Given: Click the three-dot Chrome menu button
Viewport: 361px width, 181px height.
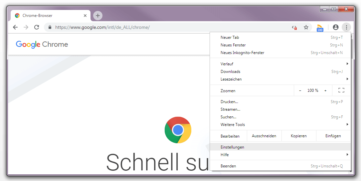Looking at the screenshot, I should coord(346,27).
